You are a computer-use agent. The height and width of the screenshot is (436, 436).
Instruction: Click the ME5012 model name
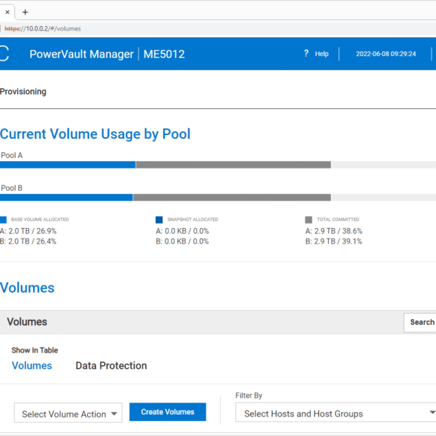click(164, 54)
